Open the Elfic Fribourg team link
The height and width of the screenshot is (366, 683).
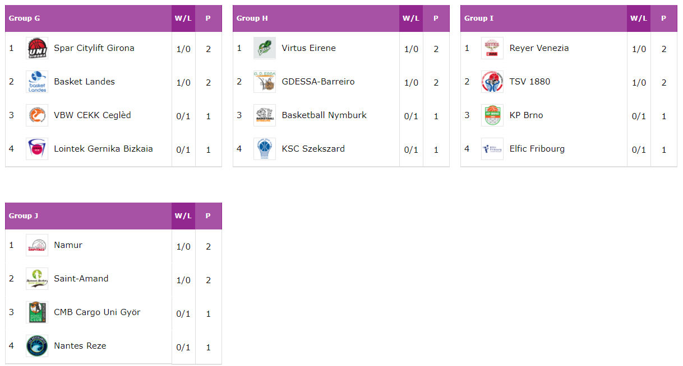pyautogui.click(x=537, y=149)
